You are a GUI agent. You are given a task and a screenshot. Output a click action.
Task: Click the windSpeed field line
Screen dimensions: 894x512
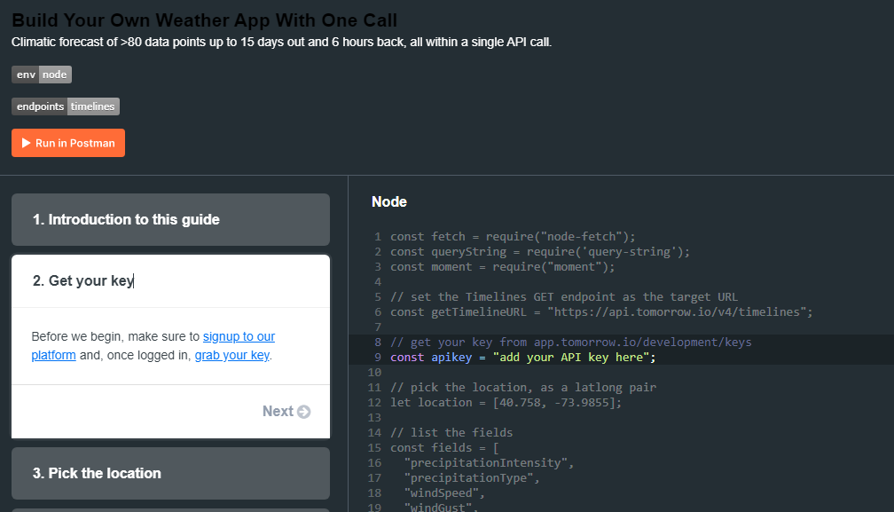[444, 493]
